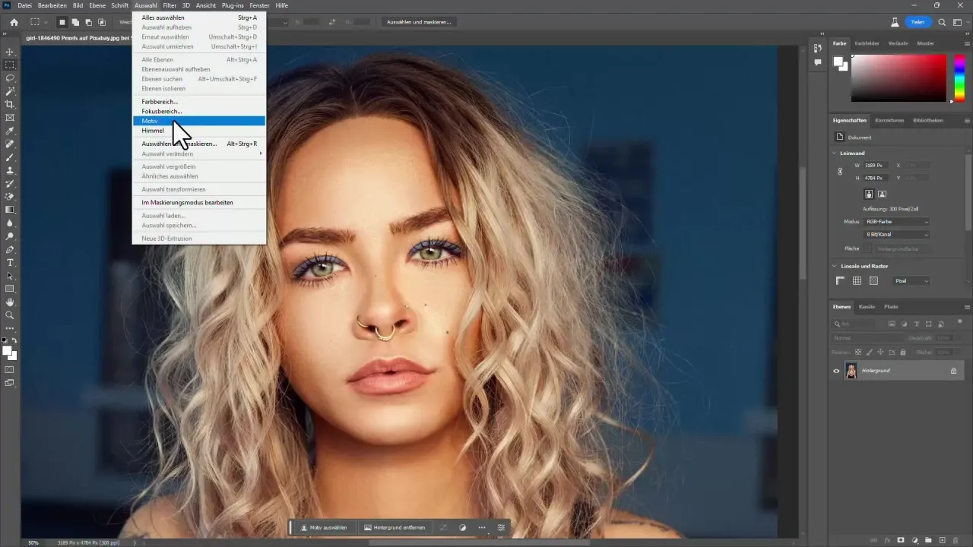
Task: Open the Pixel unit dropdown under Lineale und Raster
Action: coord(912,280)
